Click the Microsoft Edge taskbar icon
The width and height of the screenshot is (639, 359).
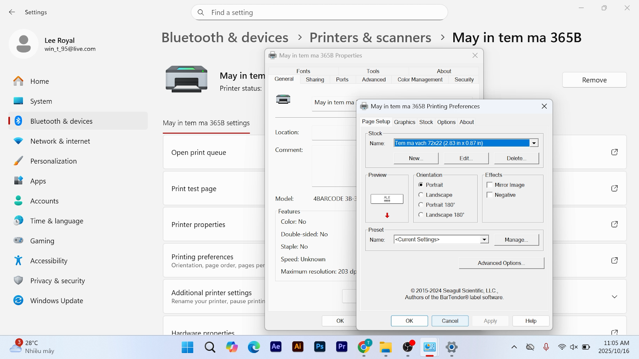(x=254, y=347)
